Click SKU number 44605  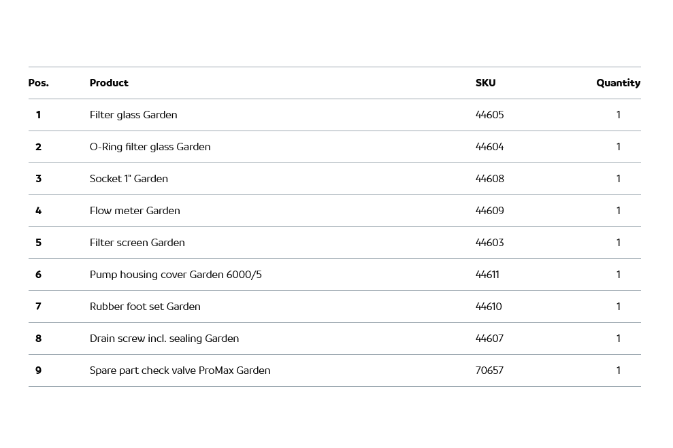pyautogui.click(x=489, y=115)
